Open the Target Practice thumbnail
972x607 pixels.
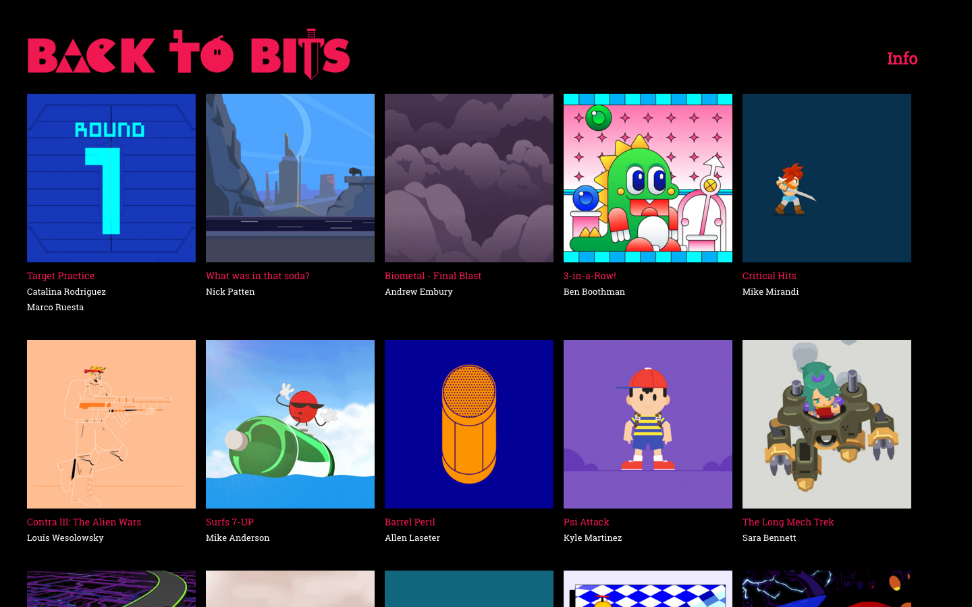pos(111,178)
